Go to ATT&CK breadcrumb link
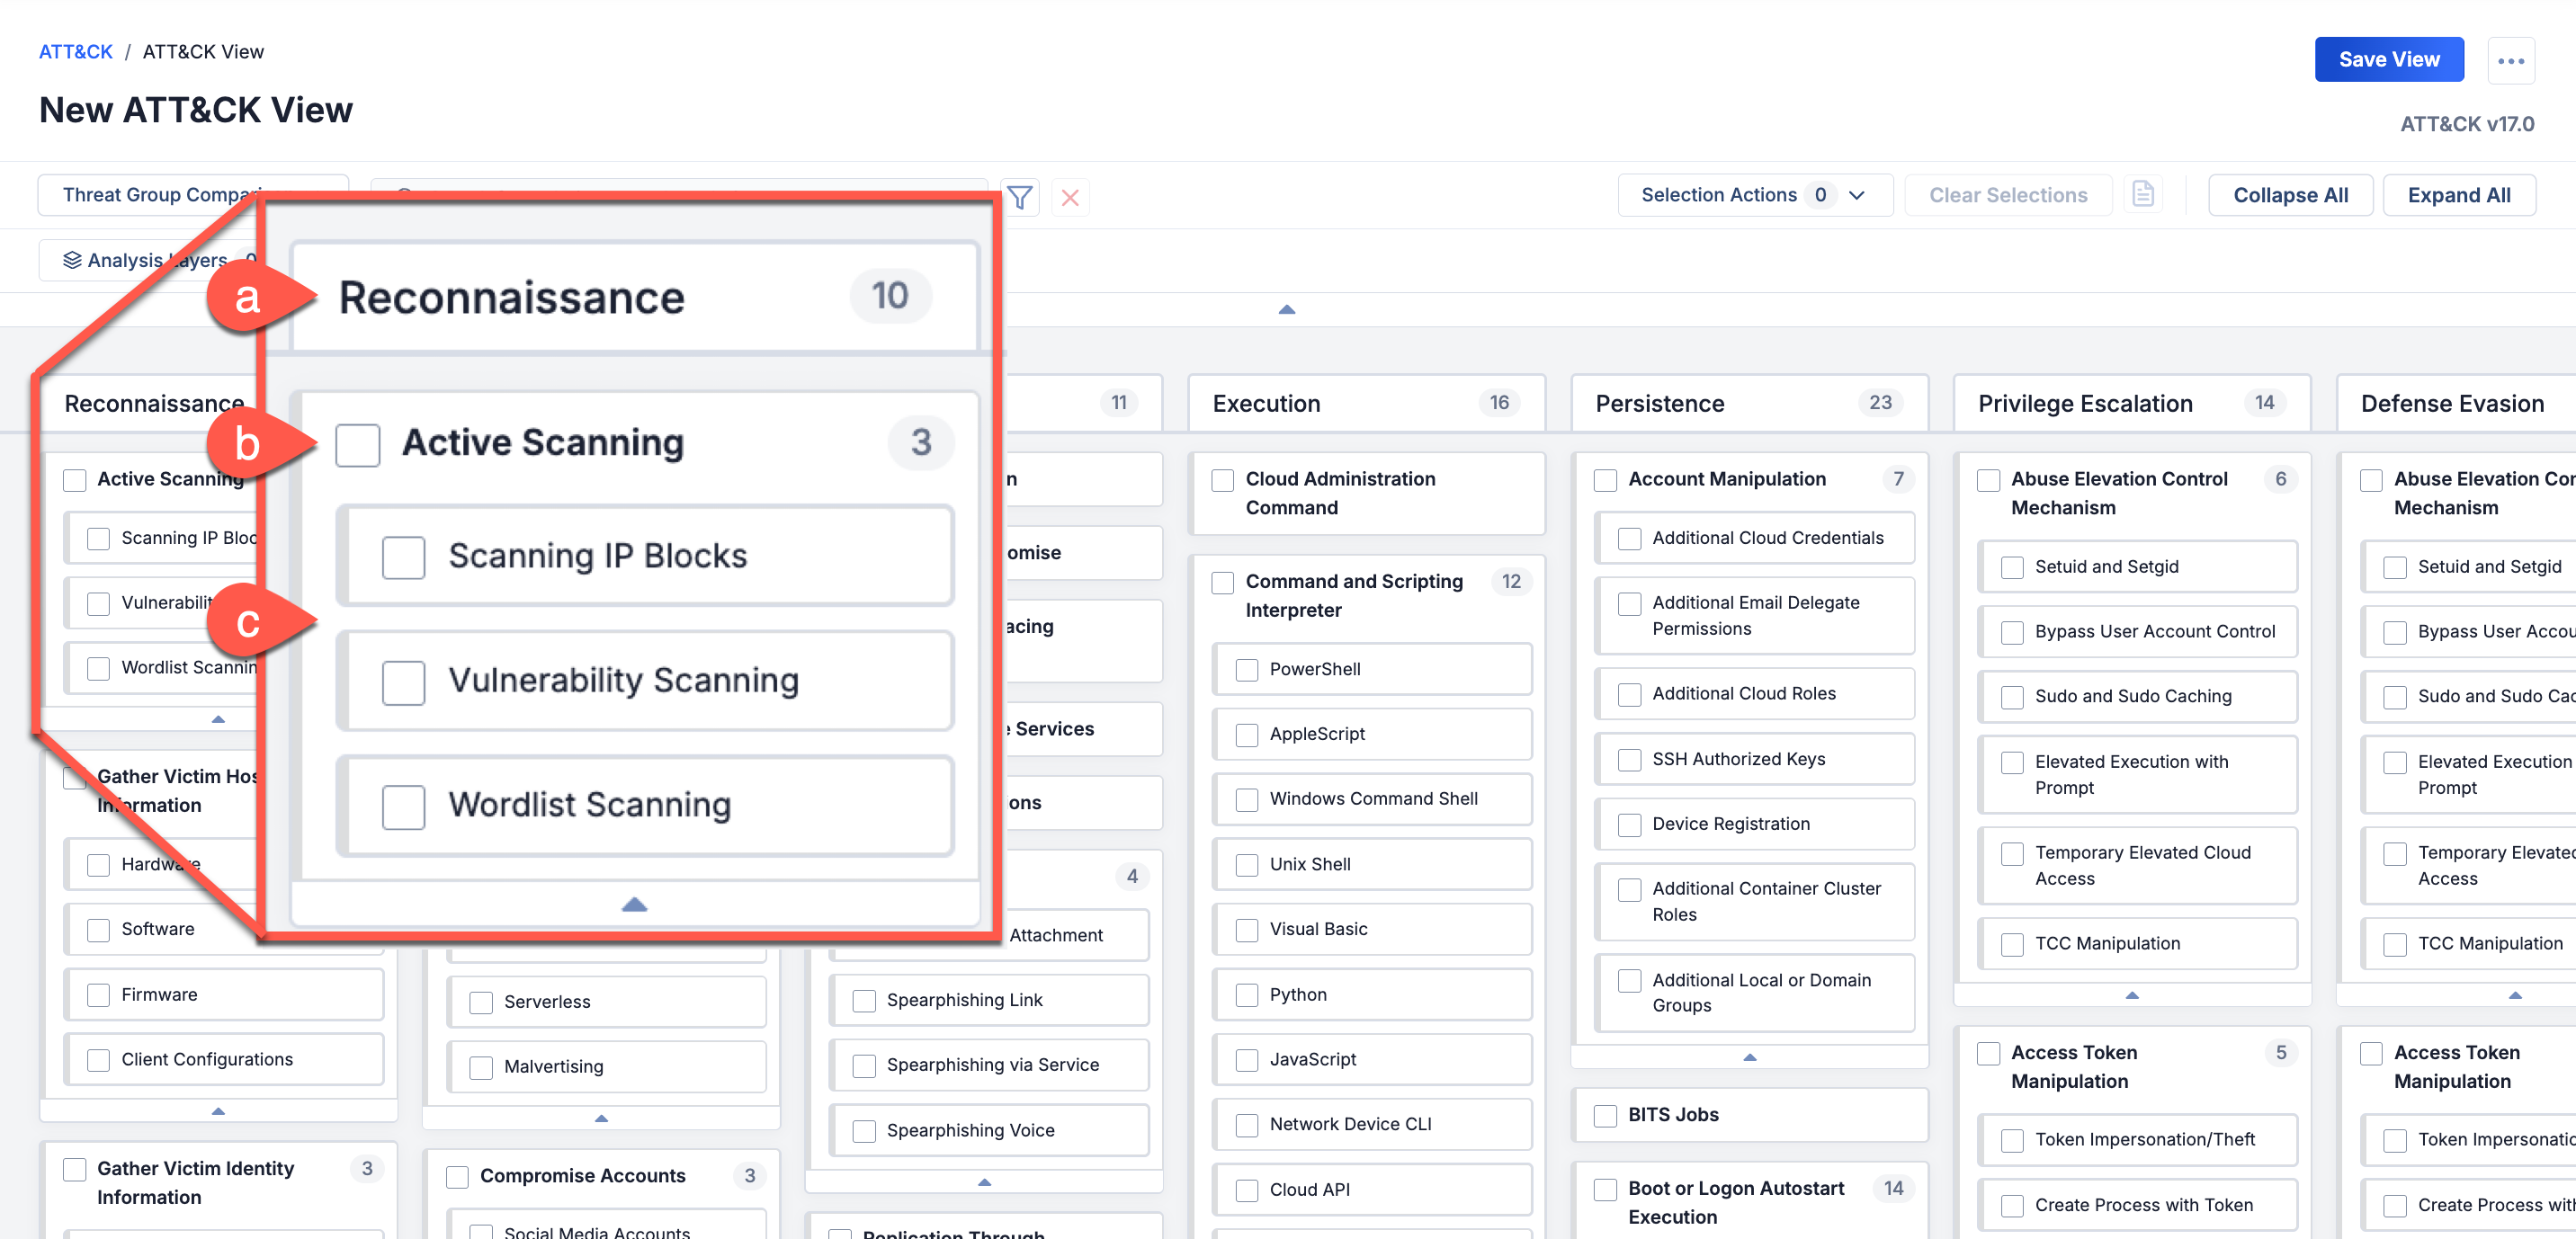 coord(76,52)
